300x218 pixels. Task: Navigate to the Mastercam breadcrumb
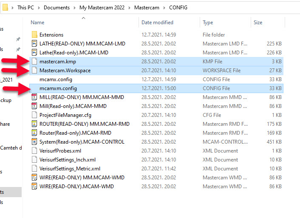pos(147,8)
